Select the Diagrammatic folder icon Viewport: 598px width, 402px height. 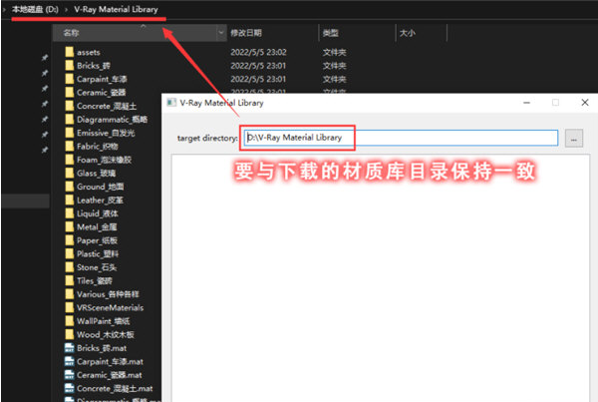(70, 119)
